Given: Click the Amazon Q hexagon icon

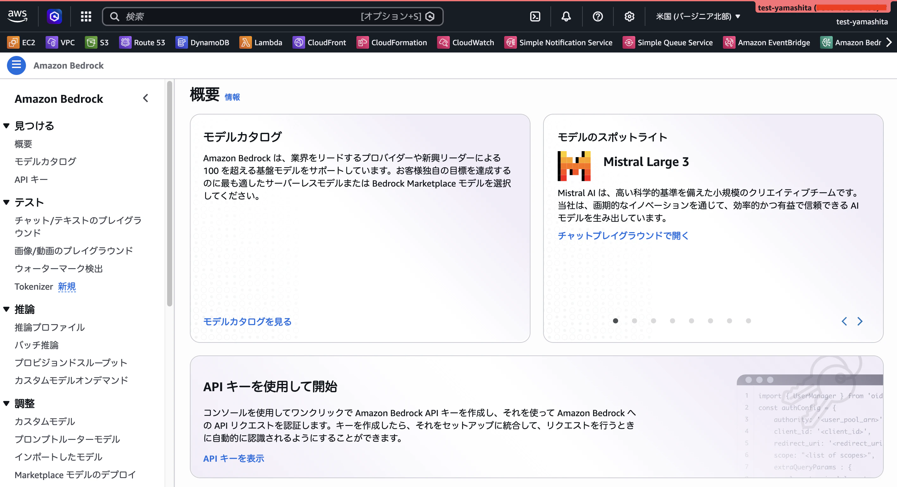Looking at the screenshot, I should click(54, 16).
